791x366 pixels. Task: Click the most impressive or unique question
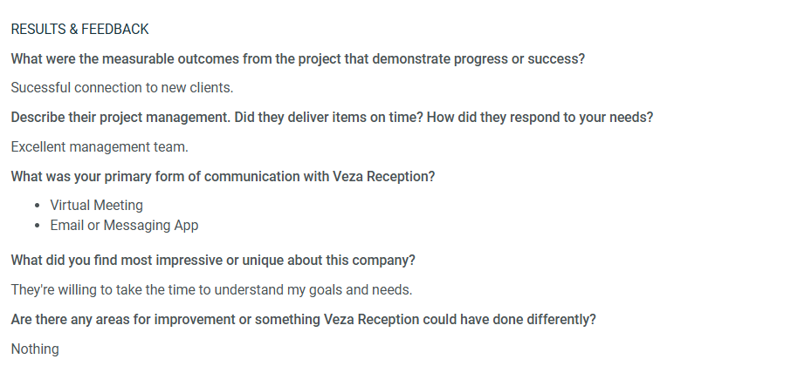pyautogui.click(x=213, y=261)
